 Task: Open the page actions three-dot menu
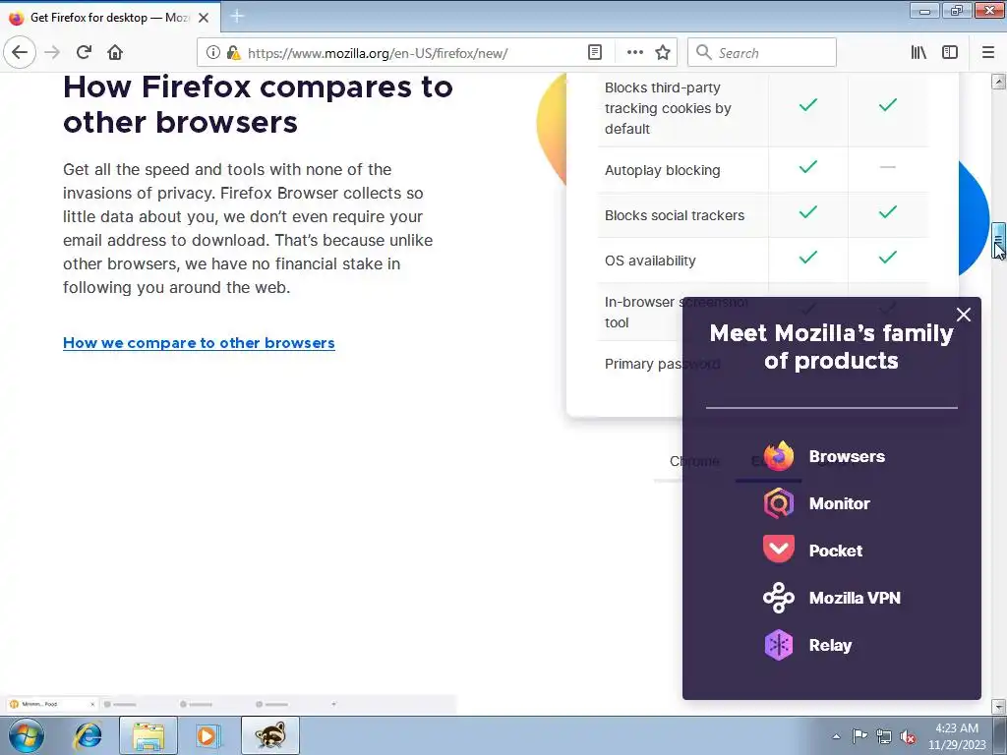coord(634,52)
